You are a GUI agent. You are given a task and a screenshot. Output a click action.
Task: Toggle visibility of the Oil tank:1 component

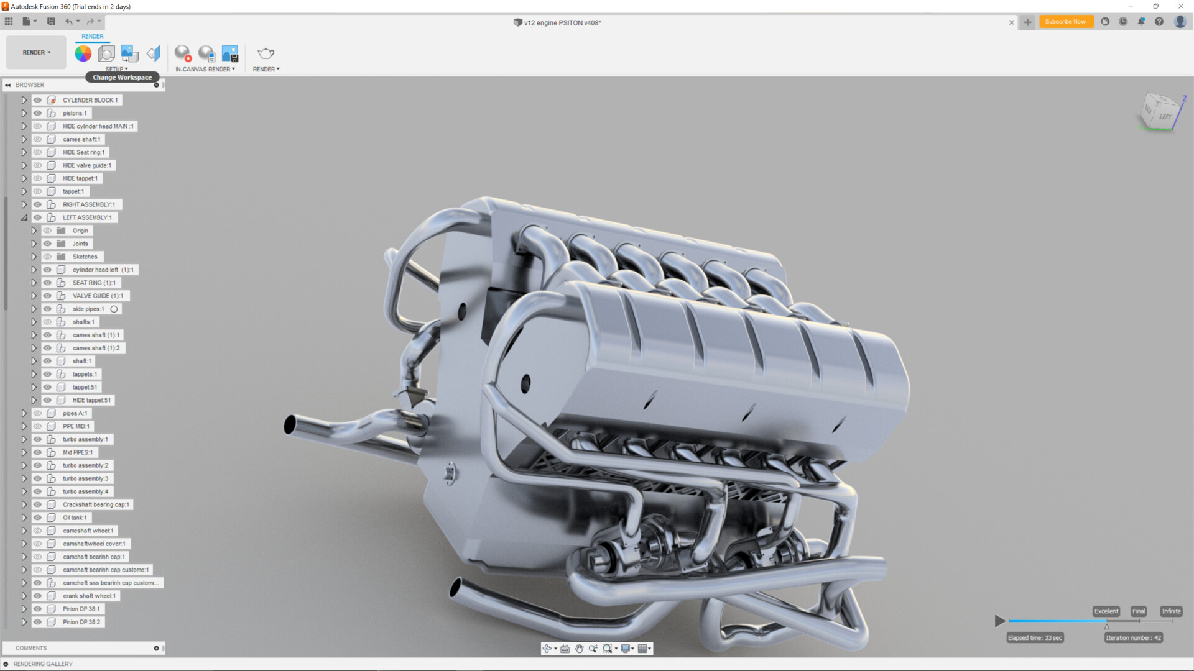pos(37,517)
